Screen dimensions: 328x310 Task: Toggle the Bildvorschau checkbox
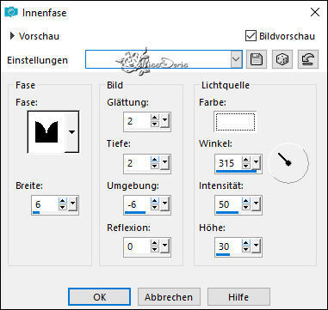(x=251, y=36)
